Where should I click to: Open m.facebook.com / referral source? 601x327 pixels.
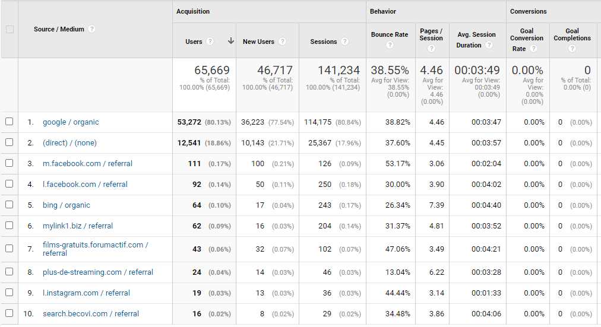point(87,164)
